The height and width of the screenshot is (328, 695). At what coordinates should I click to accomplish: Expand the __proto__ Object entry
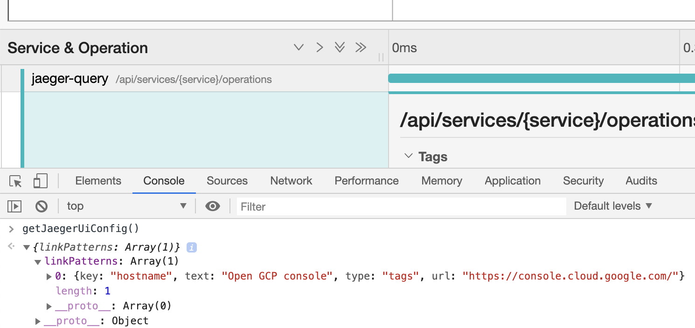click(x=38, y=321)
